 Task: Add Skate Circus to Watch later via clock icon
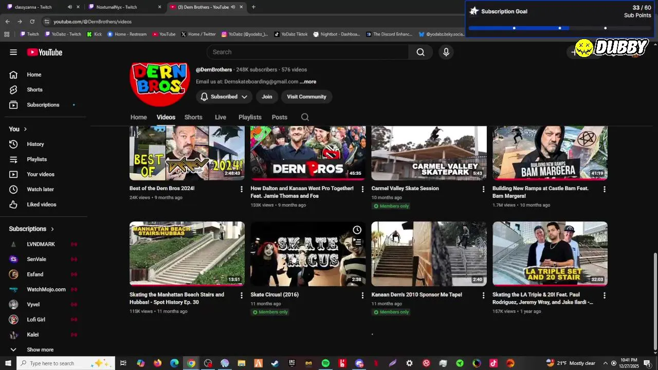point(357,230)
